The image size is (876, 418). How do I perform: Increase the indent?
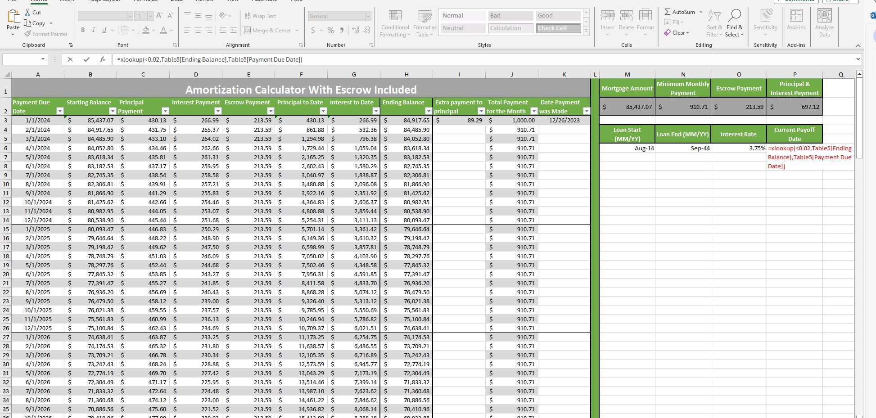coord(233,30)
